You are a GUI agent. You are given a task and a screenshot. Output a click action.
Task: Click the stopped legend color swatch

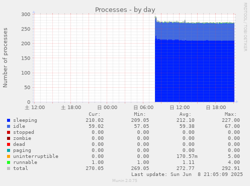9,132
